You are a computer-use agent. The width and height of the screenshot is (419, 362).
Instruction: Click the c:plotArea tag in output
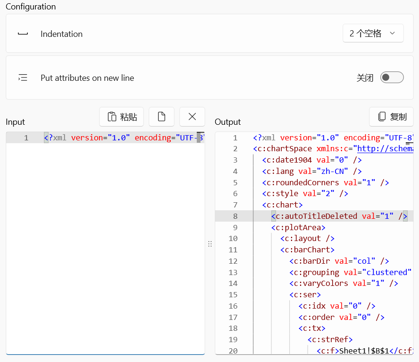298,228
